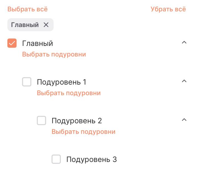This screenshot has height=171, width=198.
Task: Click the Главный selected tag chip
Action: pyautogui.click(x=25, y=25)
